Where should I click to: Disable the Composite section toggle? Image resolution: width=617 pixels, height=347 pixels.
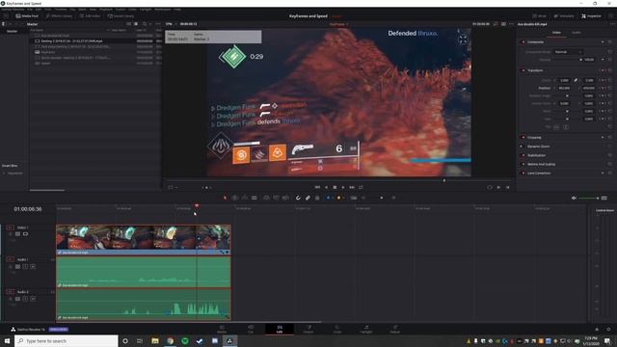[x=523, y=41]
